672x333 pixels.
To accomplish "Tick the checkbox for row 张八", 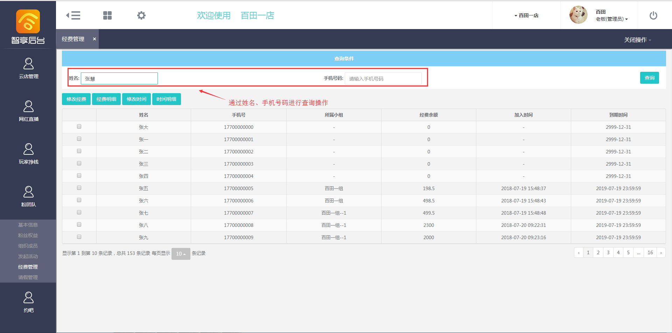I will click(79, 224).
